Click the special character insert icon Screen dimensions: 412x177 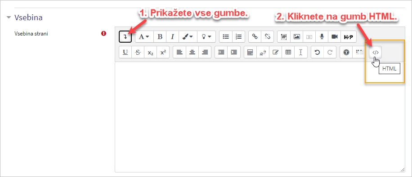[263, 52]
